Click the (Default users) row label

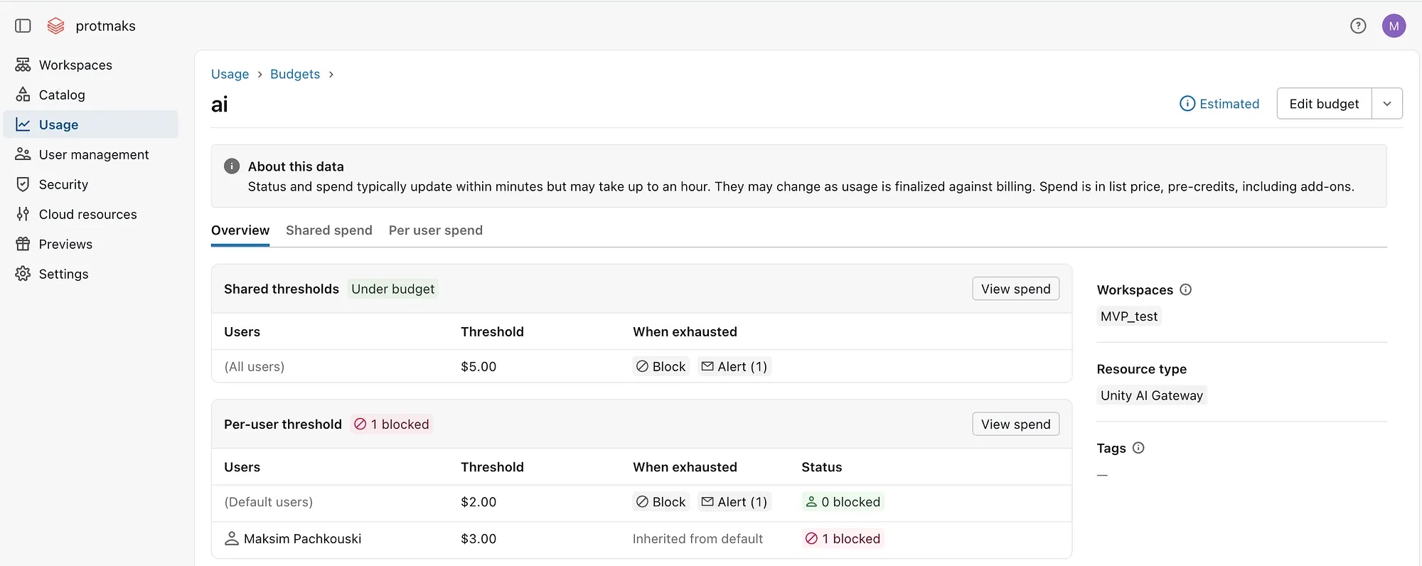tap(268, 501)
